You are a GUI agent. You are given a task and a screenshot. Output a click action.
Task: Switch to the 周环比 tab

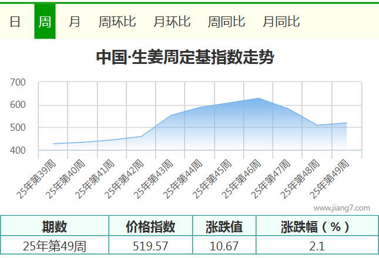117,22
